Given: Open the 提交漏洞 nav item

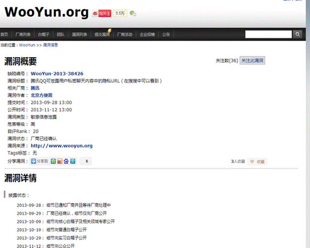Looking at the screenshot, I should pyautogui.click(x=102, y=34).
